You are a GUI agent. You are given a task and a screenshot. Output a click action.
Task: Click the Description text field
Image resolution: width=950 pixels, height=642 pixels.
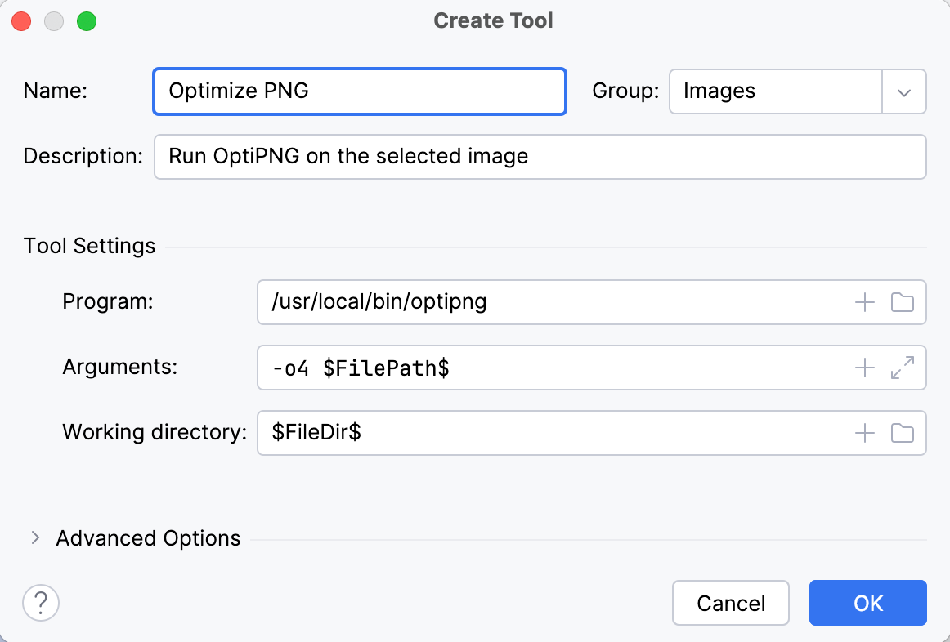click(x=540, y=156)
